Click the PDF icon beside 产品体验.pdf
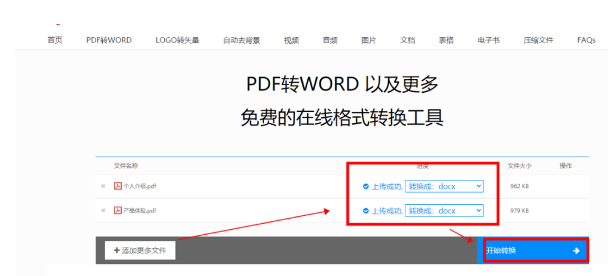The image size is (608, 276). tap(117, 210)
